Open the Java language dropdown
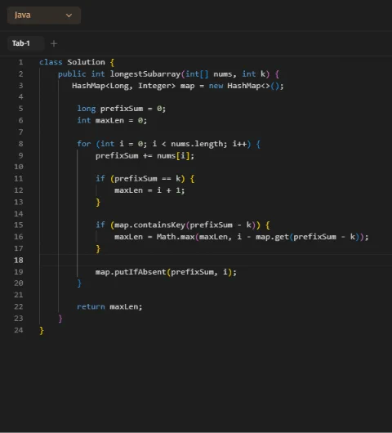This screenshot has height=433, width=392. pyautogui.click(x=44, y=16)
